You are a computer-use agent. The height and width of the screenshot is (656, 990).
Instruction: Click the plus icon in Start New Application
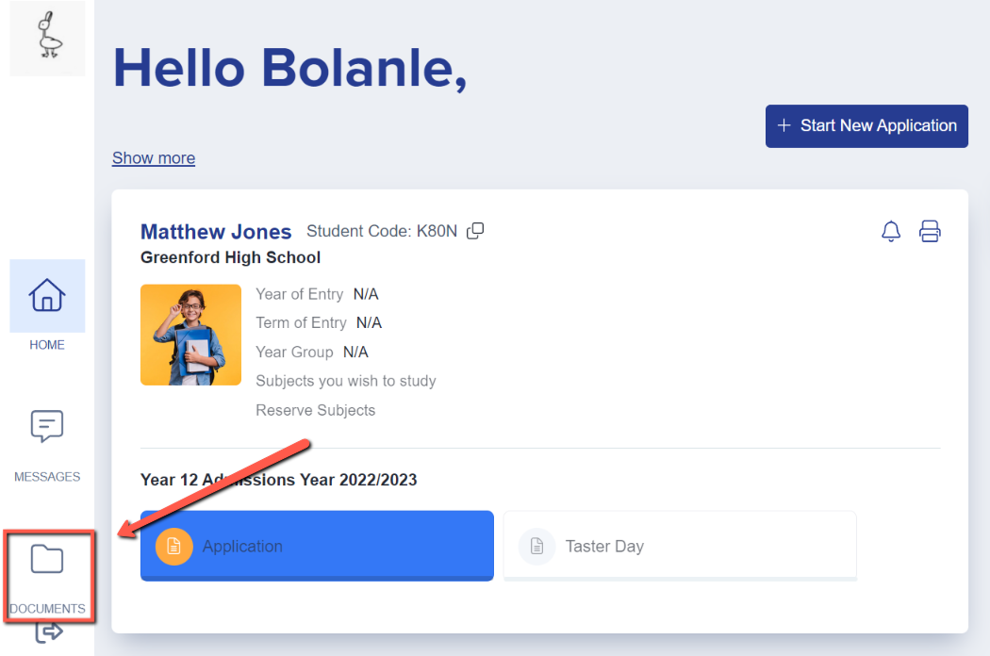784,125
